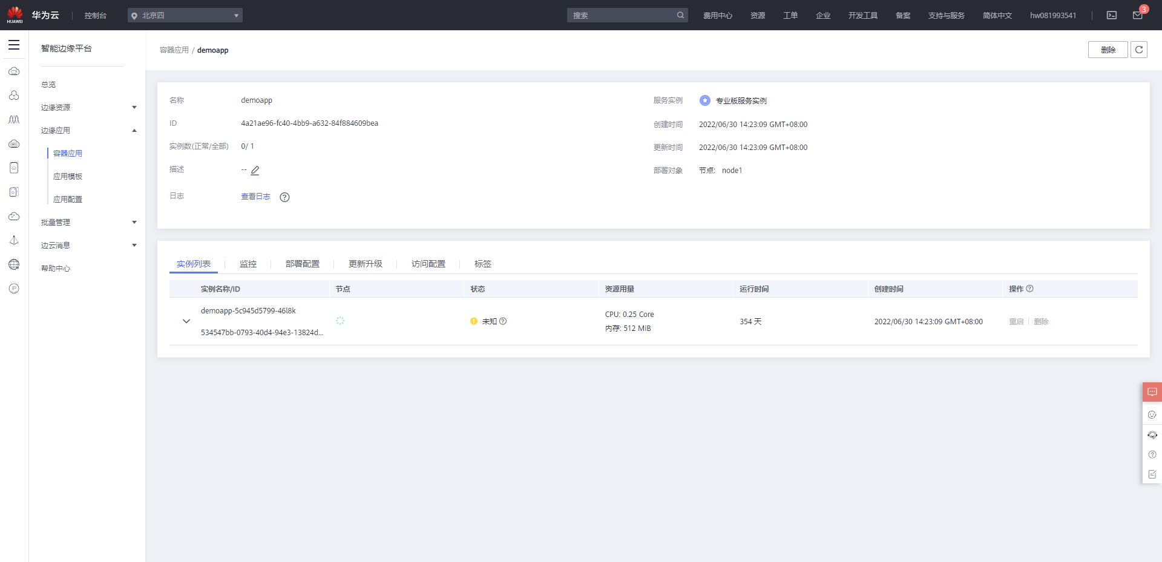This screenshot has width=1162, height=562.
Task: Click the search magnifier icon
Action: (680, 15)
